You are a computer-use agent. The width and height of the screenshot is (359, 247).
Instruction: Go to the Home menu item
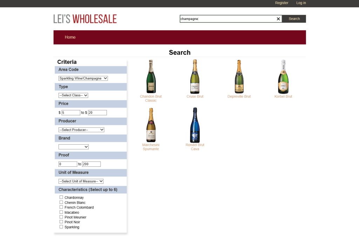pos(70,37)
